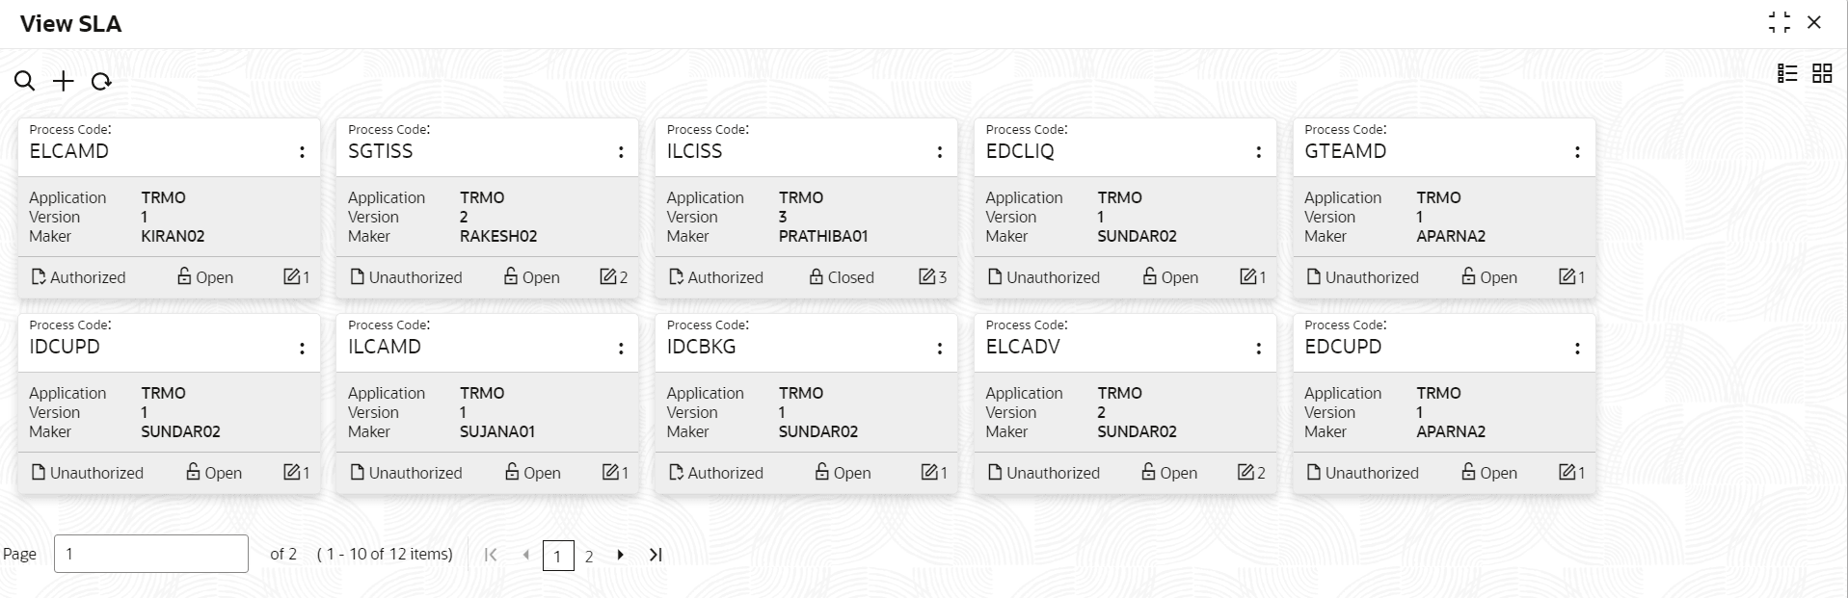The width and height of the screenshot is (1848, 598).
Task: Switch to tile view using the grid icon
Action: point(1820,73)
